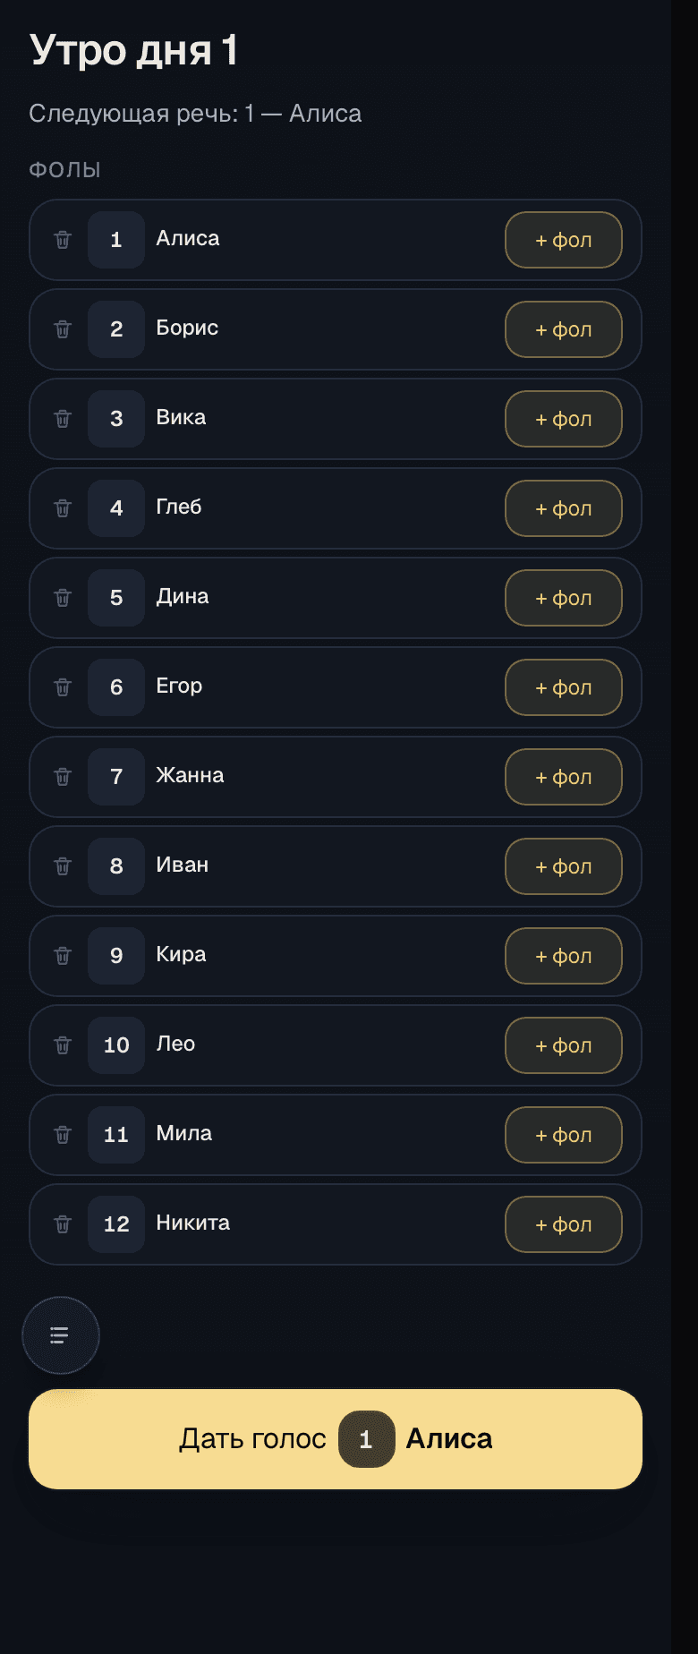This screenshot has height=1654, width=698.
Task: Delete Никита using trash icon
Action: pos(63,1224)
